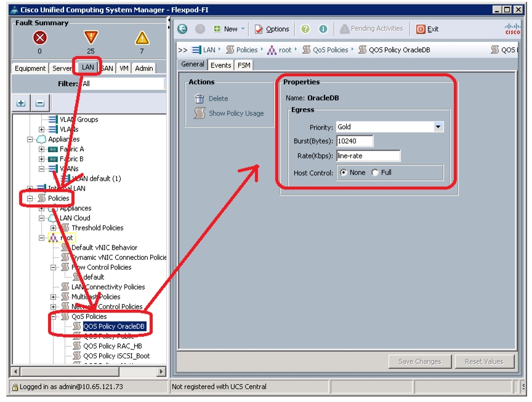
Task: Click the Reset Values button
Action: pos(484,361)
